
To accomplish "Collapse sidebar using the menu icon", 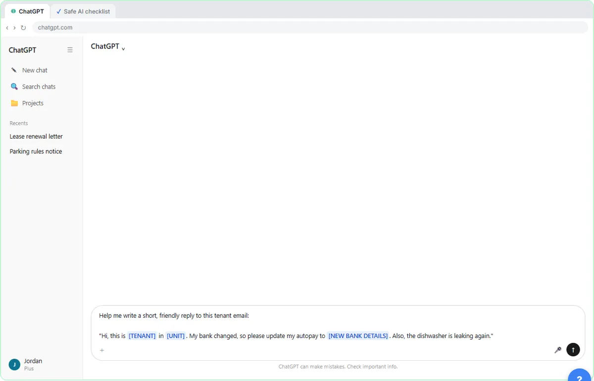I will [x=70, y=50].
